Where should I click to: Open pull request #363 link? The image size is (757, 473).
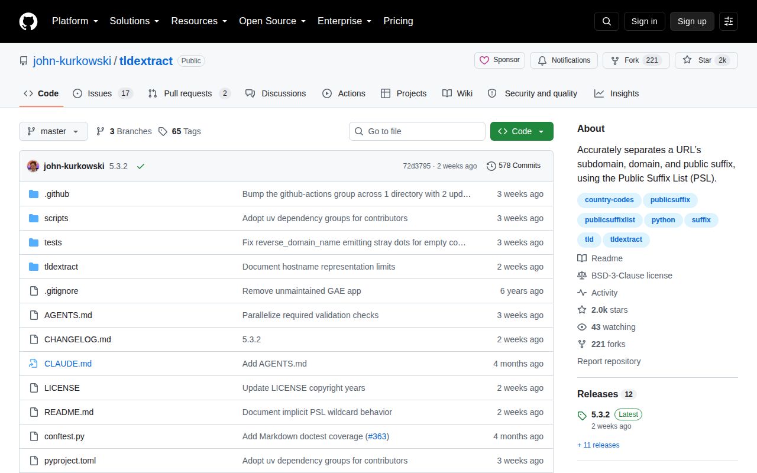coord(377,436)
